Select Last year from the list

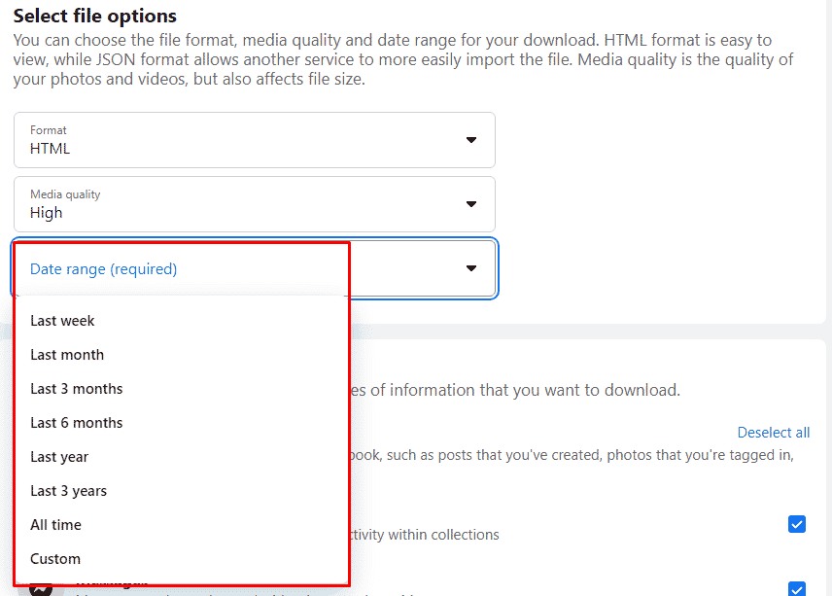tap(181, 456)
